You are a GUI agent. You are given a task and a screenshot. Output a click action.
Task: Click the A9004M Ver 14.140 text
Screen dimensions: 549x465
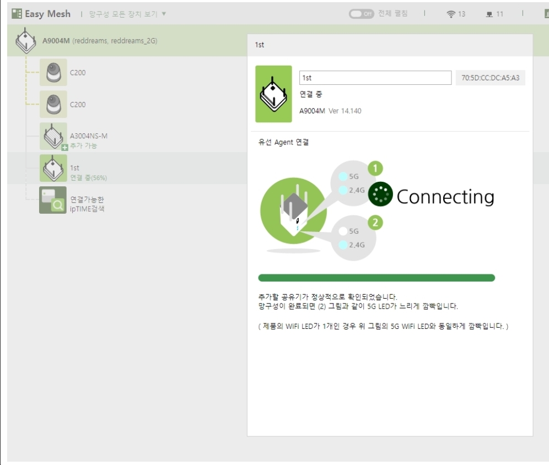[x=330, y=111]
